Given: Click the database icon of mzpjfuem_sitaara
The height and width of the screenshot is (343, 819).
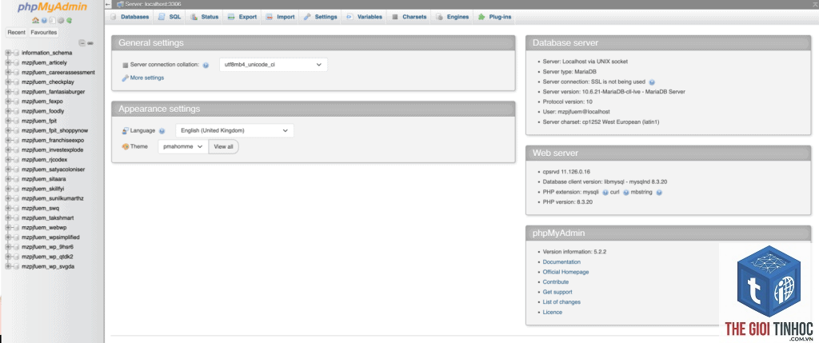Looking at the screenshot, I should (x=16, y=179).
